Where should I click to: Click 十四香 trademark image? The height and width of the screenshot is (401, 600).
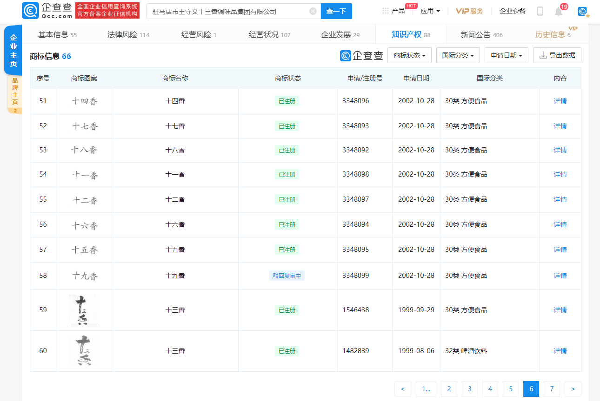85,101
